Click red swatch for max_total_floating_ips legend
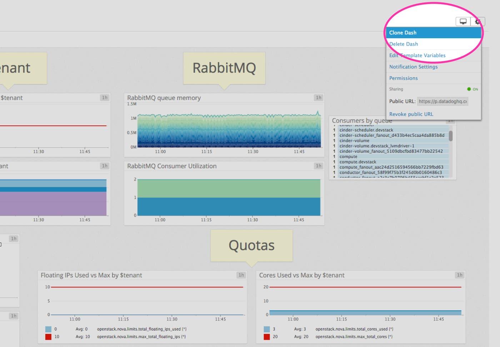 [x=48, y=337]
